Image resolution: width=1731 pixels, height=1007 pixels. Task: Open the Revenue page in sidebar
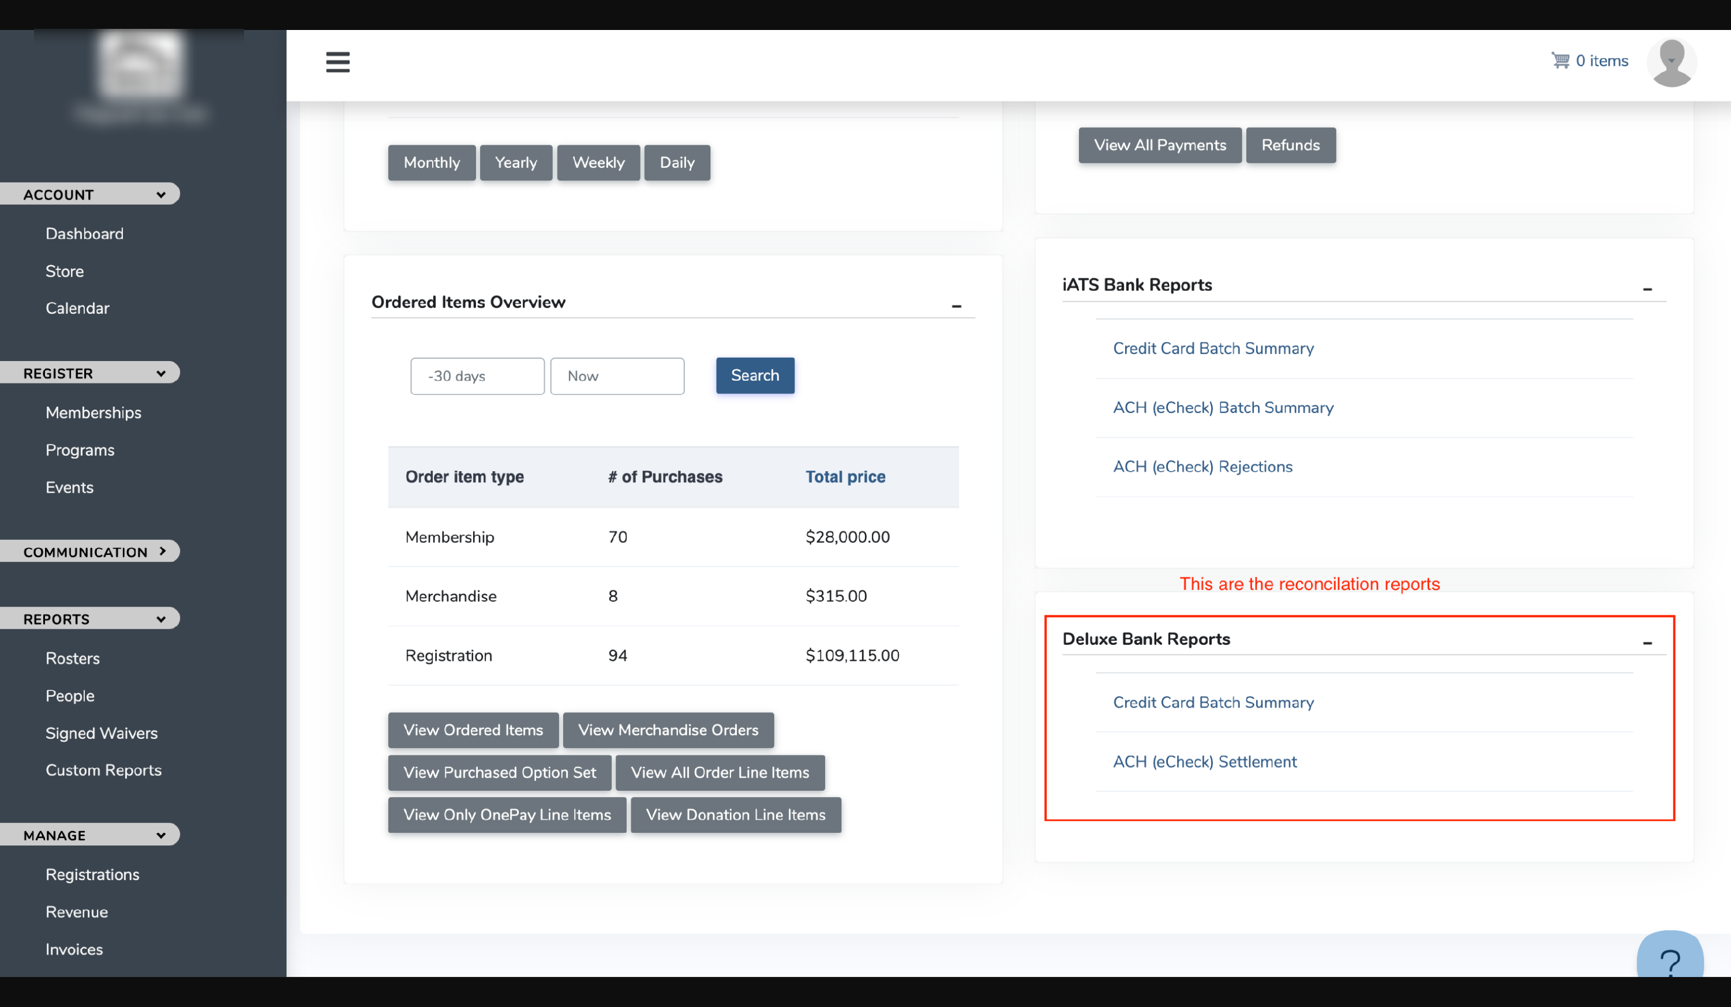click(77, 912)
